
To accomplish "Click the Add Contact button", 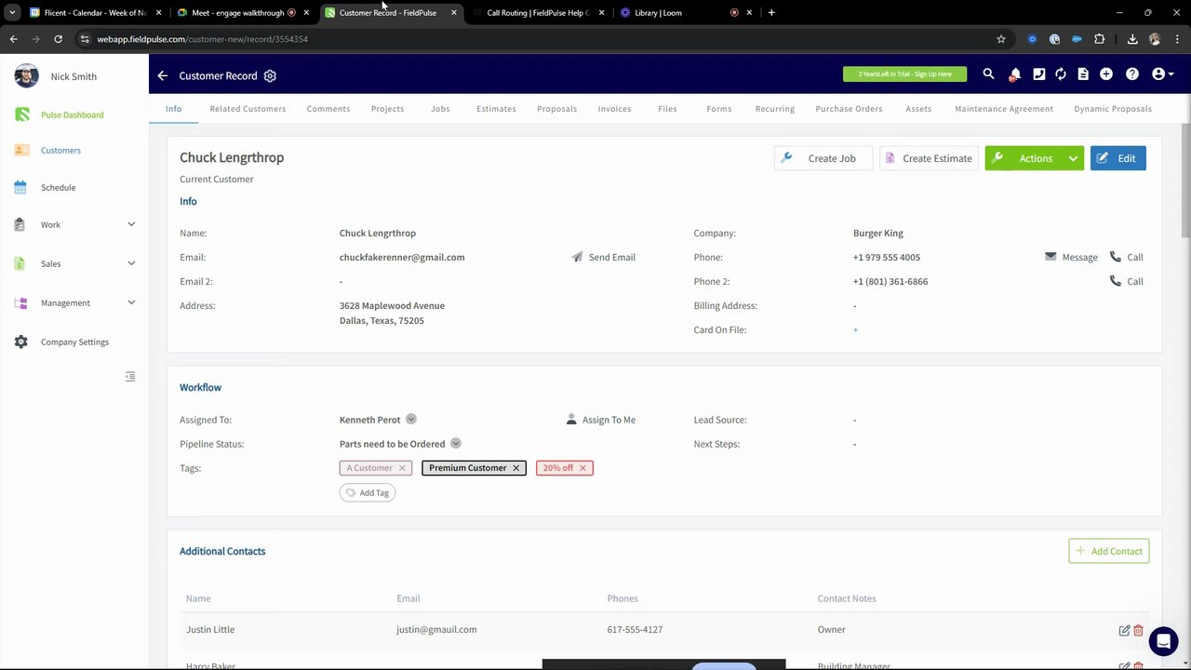I will [1109, 551].
